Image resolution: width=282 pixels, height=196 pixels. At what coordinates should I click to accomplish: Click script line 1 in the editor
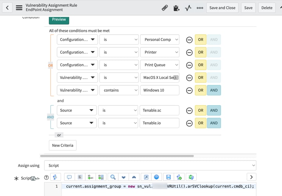(160, 187)
